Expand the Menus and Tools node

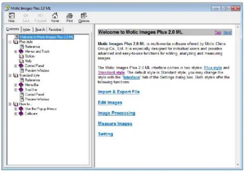[16, 51]
